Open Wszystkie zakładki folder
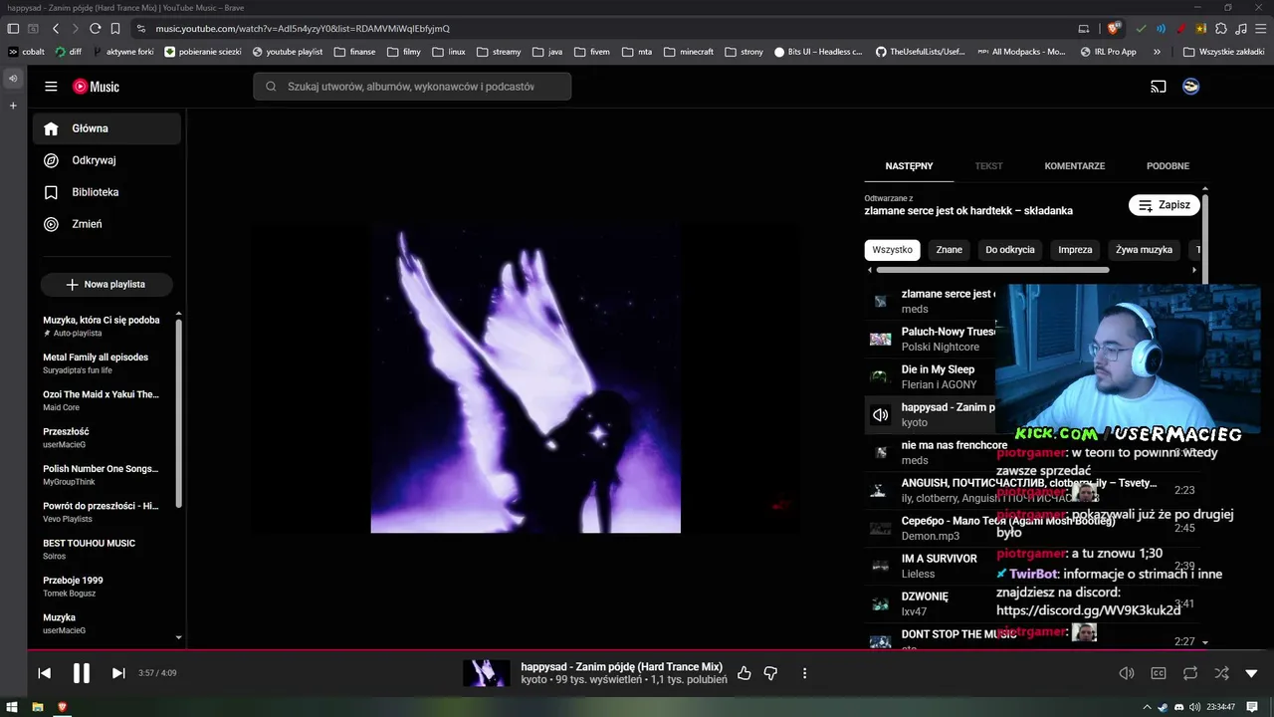This screenshot has height=717, width=1274. pos(1224,52)
